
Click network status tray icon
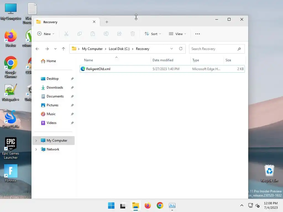[250, 205]
